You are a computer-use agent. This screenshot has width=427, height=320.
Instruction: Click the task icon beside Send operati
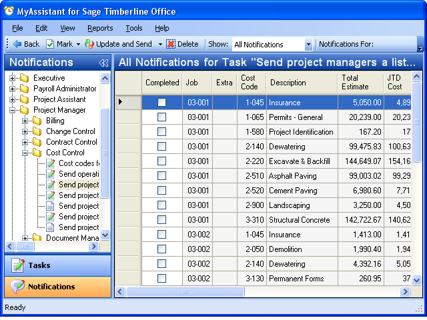click(x=51, y=174)
